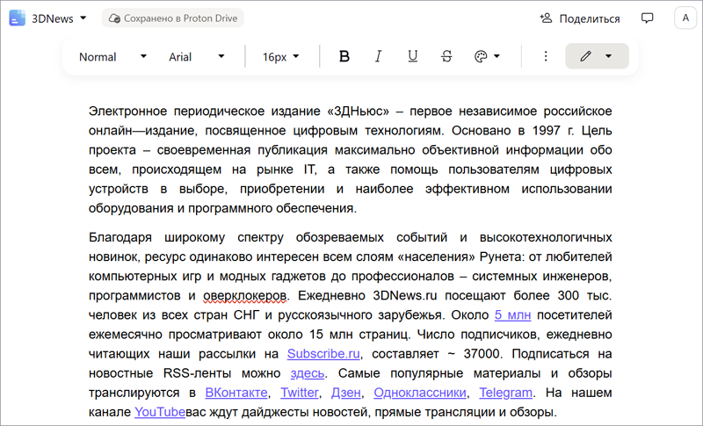Click the user avatar A
Viewport: 703px width, 426px height.
click(685, 18)
